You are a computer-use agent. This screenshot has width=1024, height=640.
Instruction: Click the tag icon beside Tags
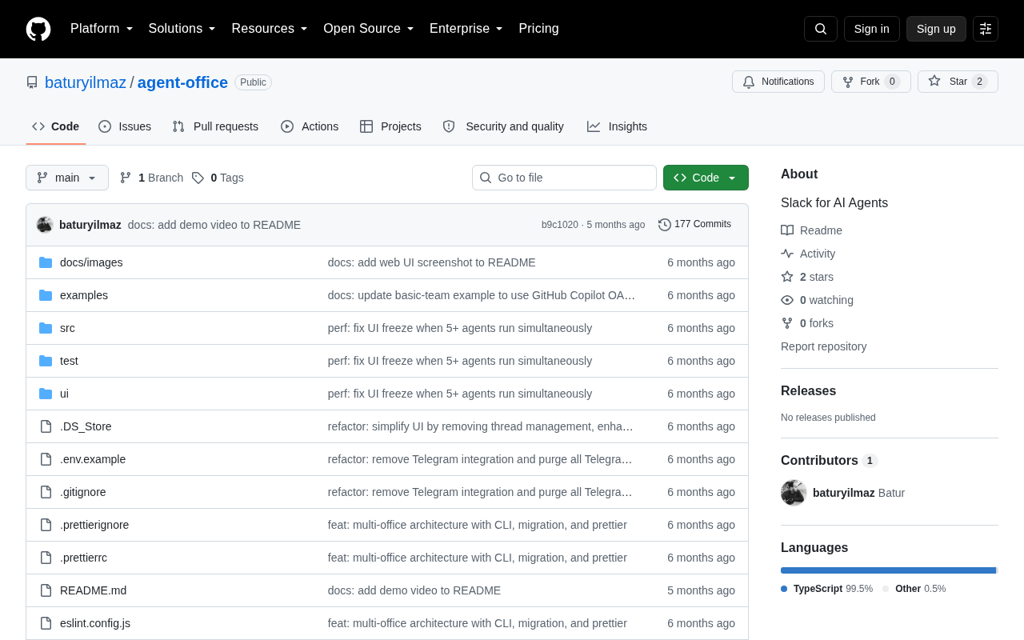(x=198, y=178)
